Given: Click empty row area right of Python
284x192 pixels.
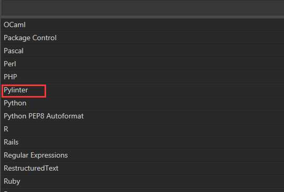Looking at the screenshot, I should [155, 103].
